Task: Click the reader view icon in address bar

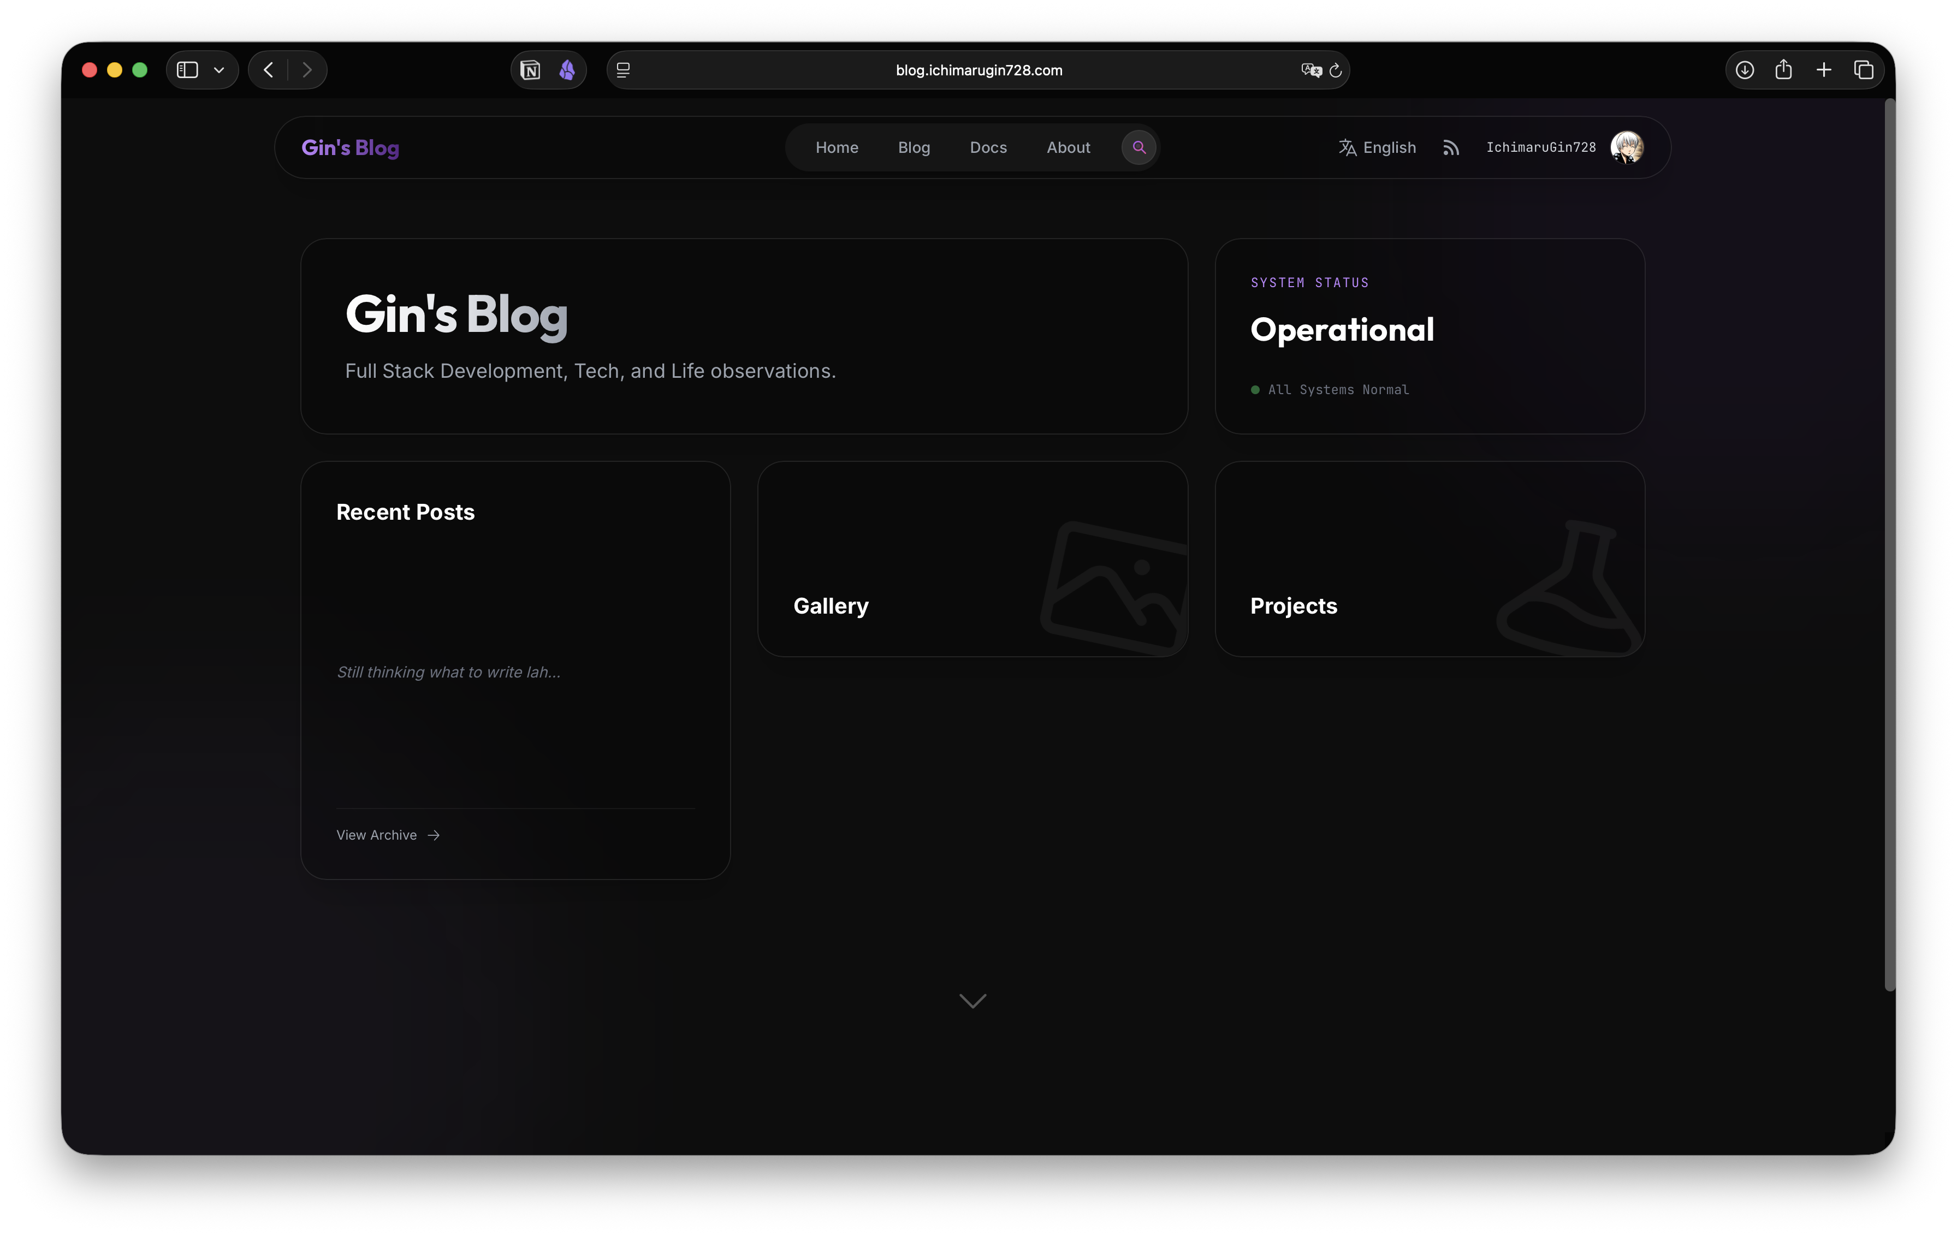Action: [624, 70]
